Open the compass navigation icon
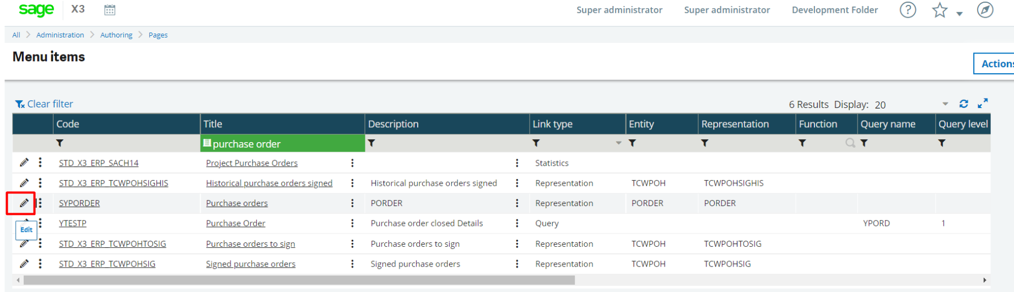The width and height of the screenshot is (1014, 292). click(x=985, y=10)
